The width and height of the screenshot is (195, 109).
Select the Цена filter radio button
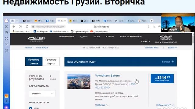30,108
